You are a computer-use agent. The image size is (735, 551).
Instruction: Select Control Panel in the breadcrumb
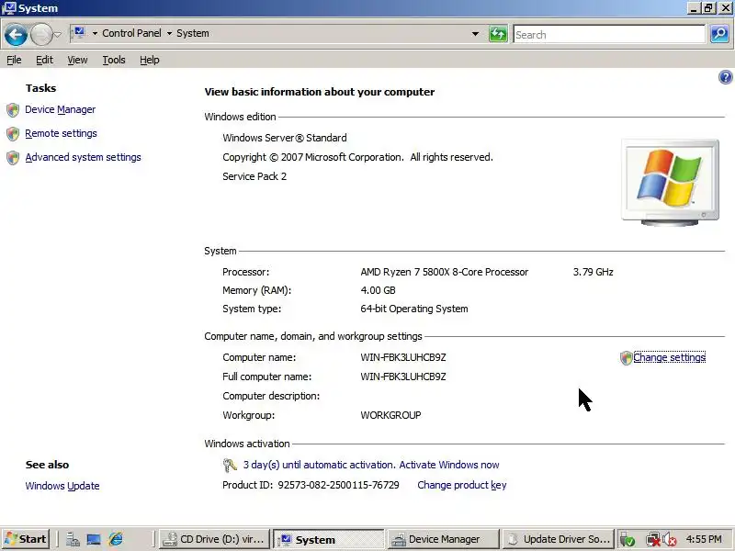(131, 33)
